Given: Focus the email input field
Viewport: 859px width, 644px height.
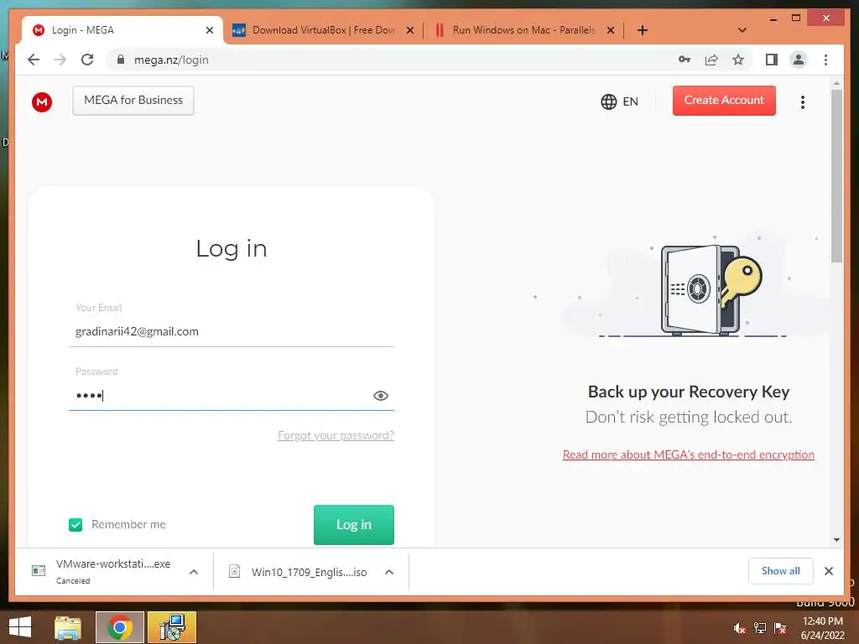Looking at the screenshot, I should 232,331.
